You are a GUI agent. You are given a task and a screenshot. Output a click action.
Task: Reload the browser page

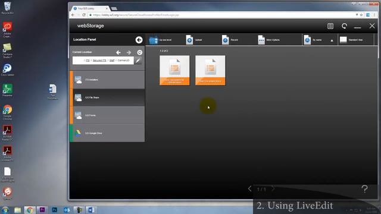pos(84,15)
